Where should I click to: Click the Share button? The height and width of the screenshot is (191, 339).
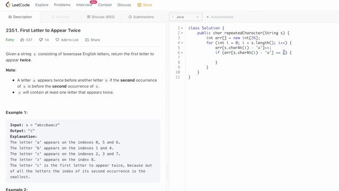tap(93, 40)
